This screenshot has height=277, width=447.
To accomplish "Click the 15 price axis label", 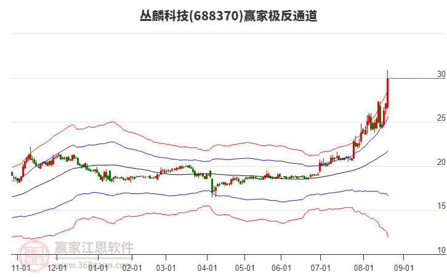I will (441, 206).
